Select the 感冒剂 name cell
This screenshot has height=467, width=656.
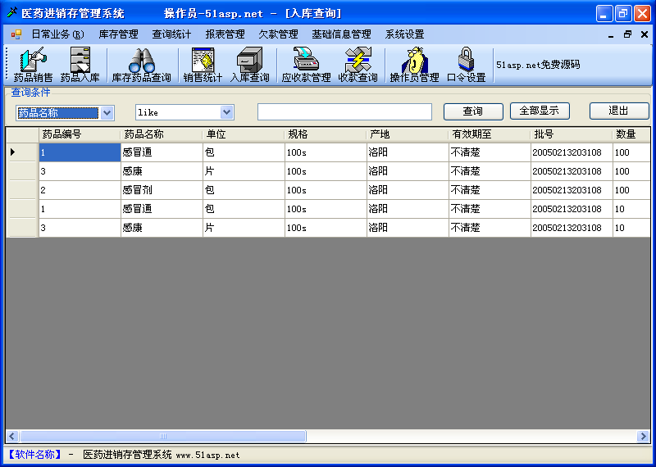tap(162, 190)
